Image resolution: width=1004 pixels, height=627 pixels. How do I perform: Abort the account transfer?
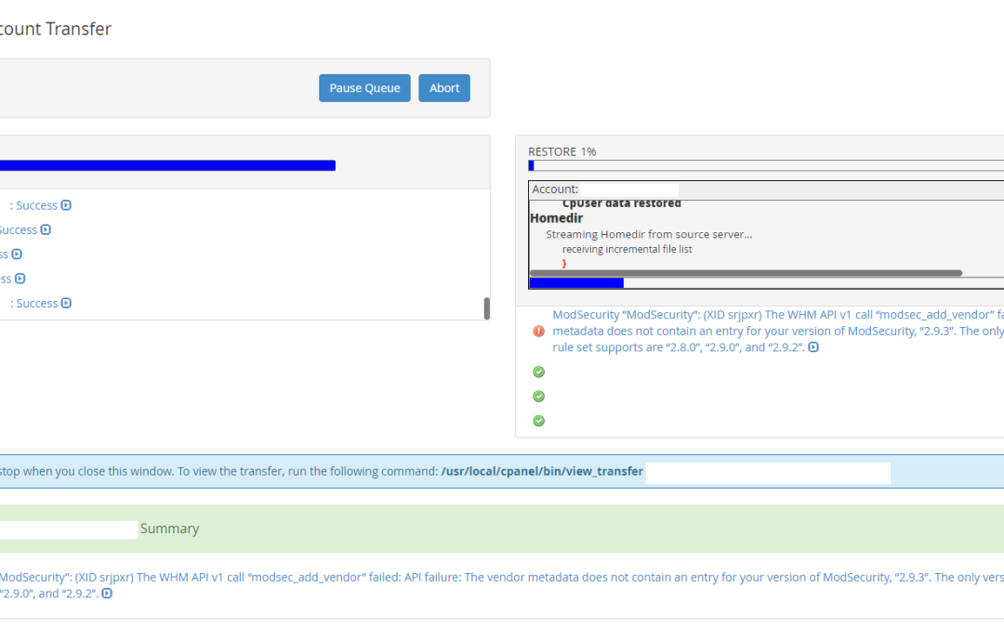coord(444,88)
